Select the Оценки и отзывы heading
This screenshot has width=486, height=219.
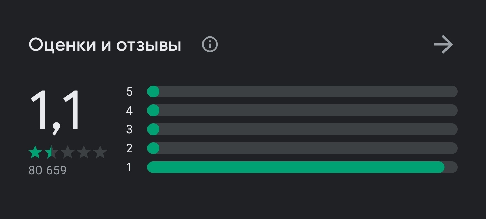105,45
